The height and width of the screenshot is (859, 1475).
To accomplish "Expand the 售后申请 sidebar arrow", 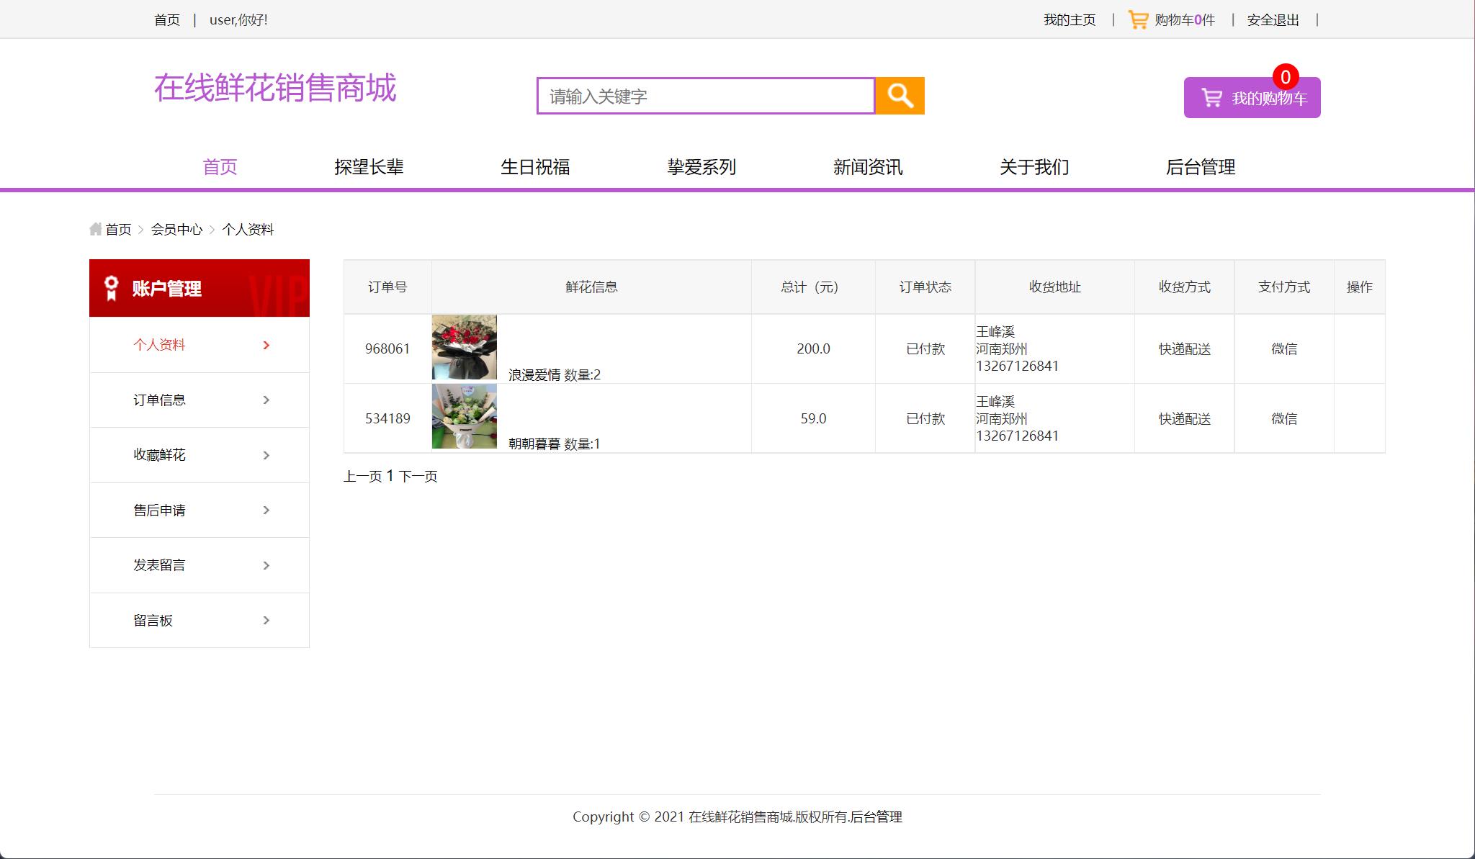I will click(x=266, y=510).
